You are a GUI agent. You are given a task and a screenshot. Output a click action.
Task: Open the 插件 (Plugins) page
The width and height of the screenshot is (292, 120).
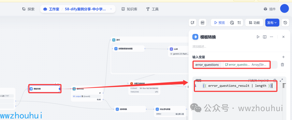pos(270,9)
